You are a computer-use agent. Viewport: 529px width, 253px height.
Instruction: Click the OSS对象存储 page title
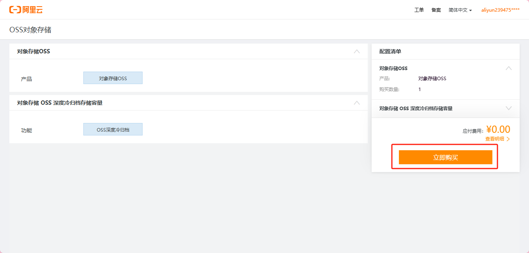coord(30,30)
